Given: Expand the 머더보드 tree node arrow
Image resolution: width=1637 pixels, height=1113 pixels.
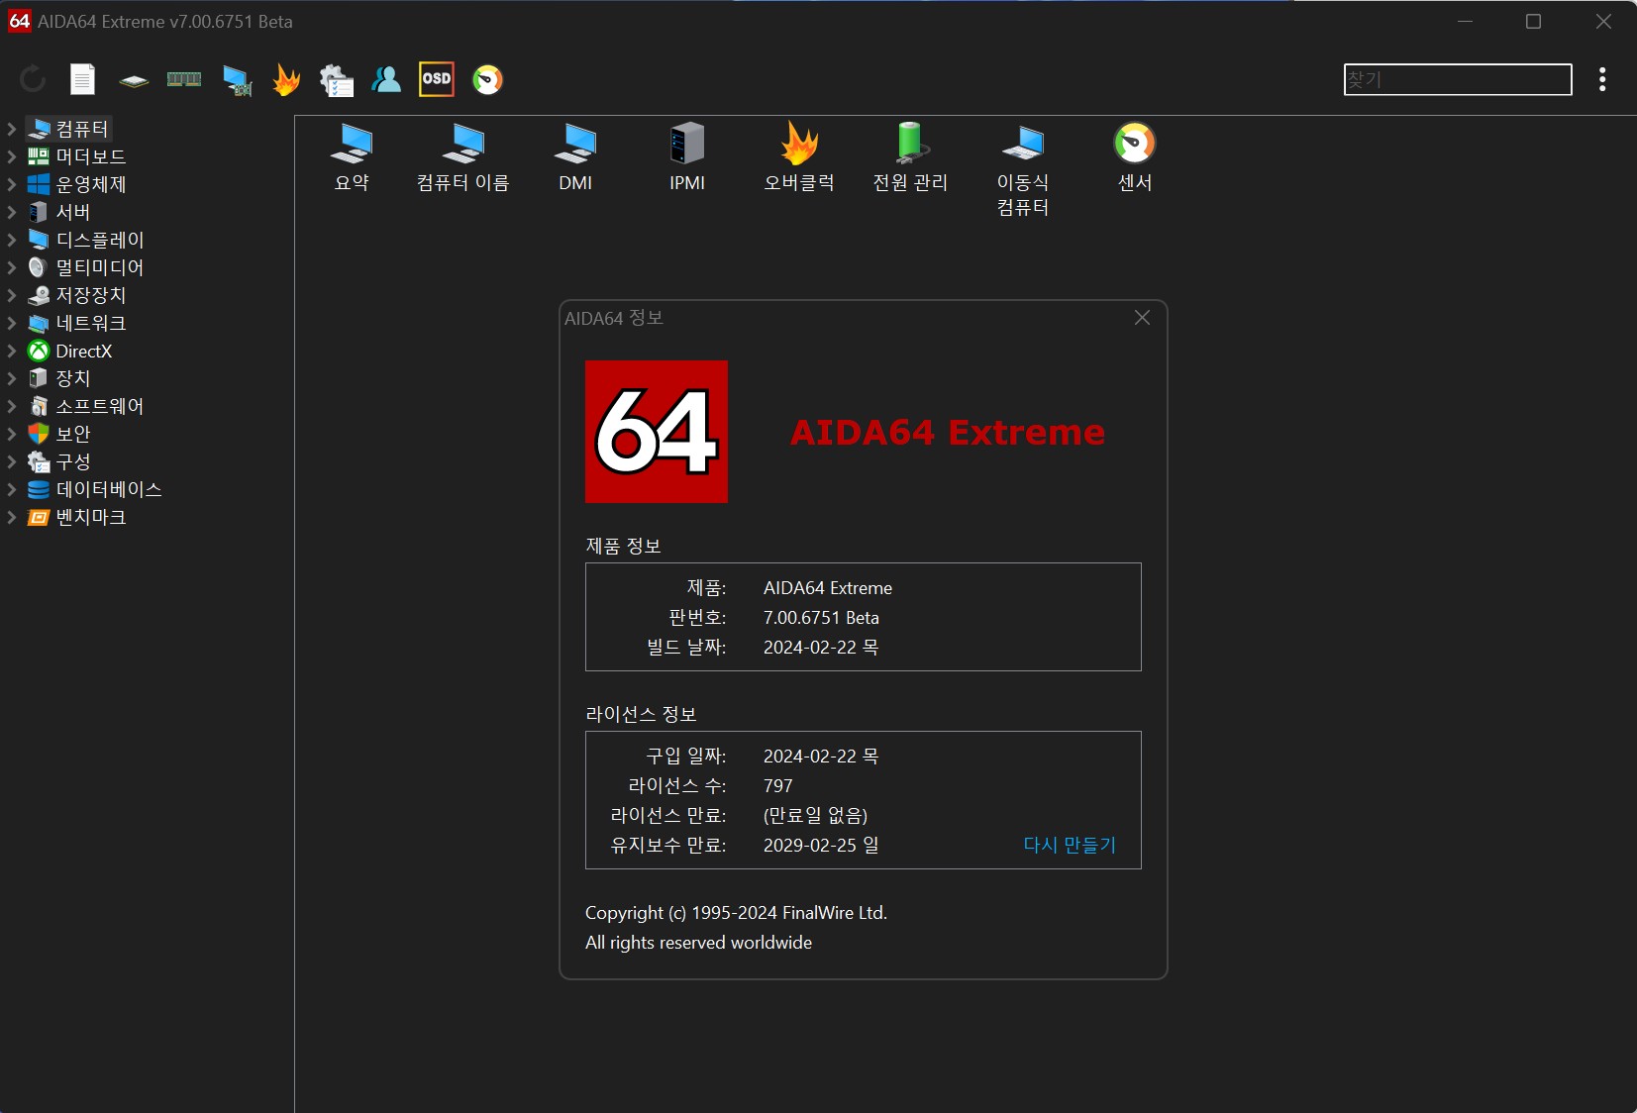Looking at the screenshot, I should (12, 156).
